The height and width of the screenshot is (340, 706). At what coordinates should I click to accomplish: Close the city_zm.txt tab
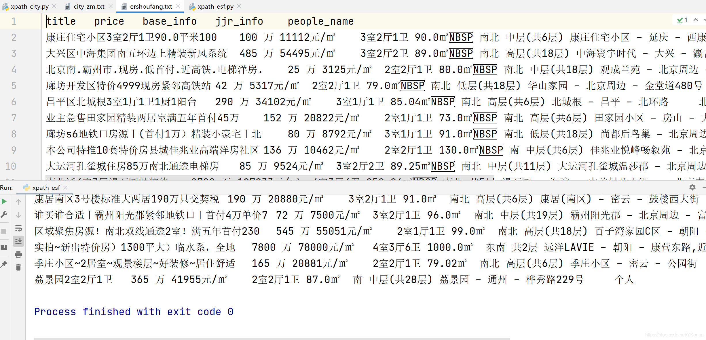point(111,6)
